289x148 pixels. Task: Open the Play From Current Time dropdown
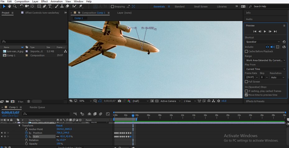point(265,69)
